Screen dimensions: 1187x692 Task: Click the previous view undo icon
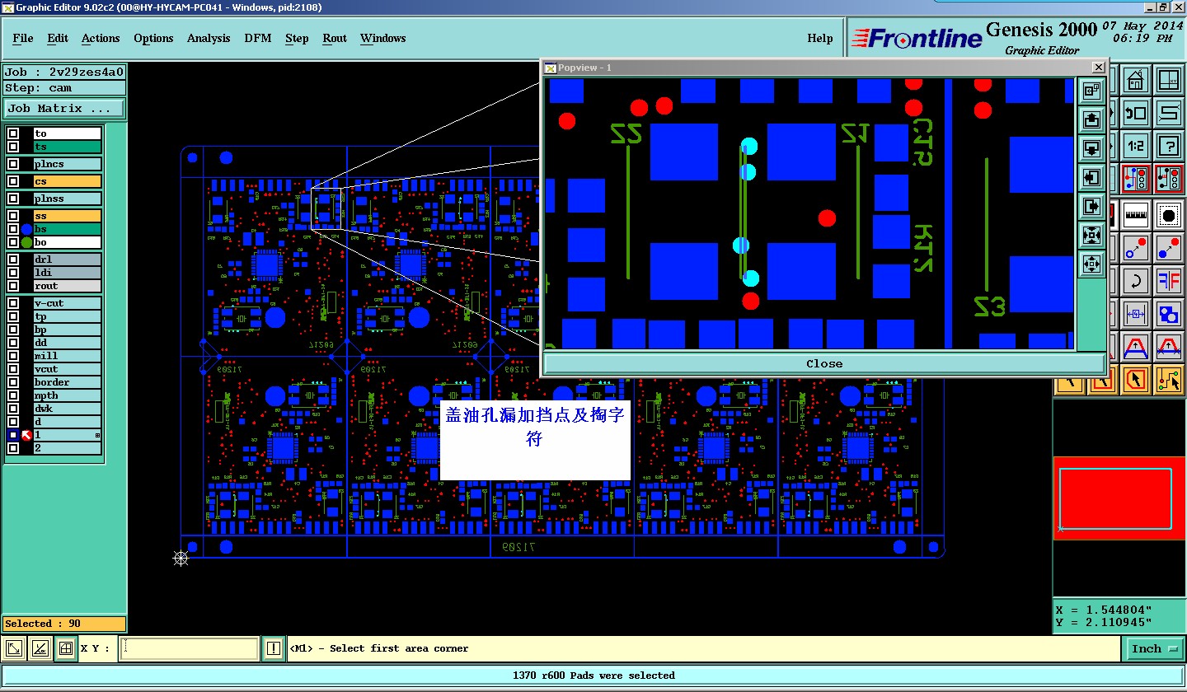(1135, 113)
